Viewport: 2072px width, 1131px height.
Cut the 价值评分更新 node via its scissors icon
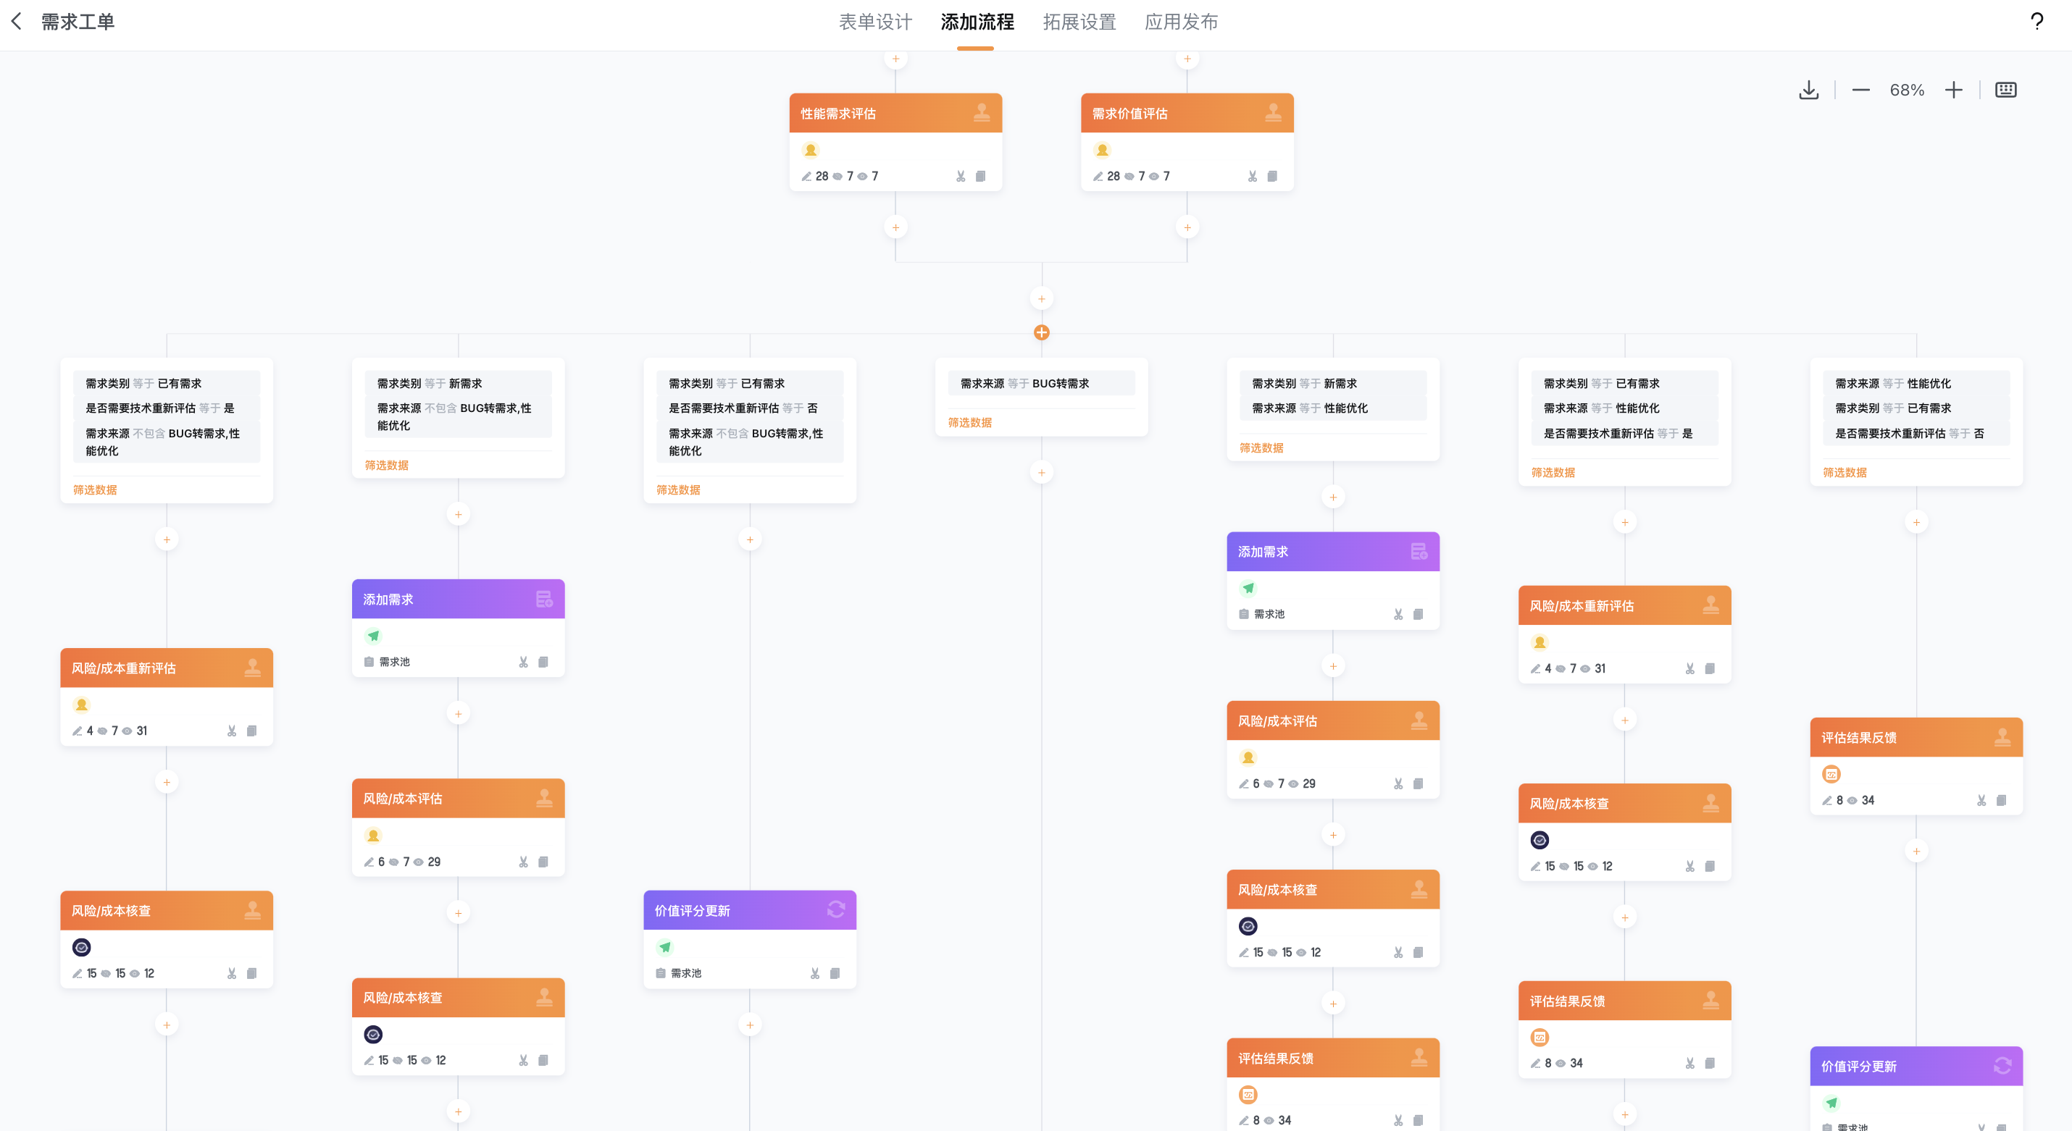[x=815, y=973]
